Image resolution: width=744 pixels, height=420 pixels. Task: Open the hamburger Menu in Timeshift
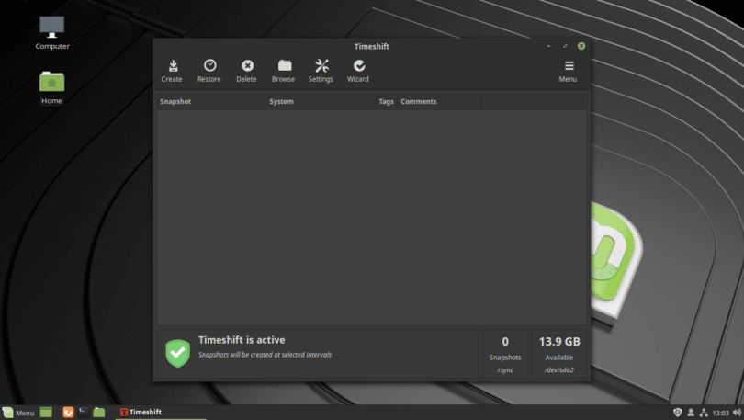click(x=568, y=70)
